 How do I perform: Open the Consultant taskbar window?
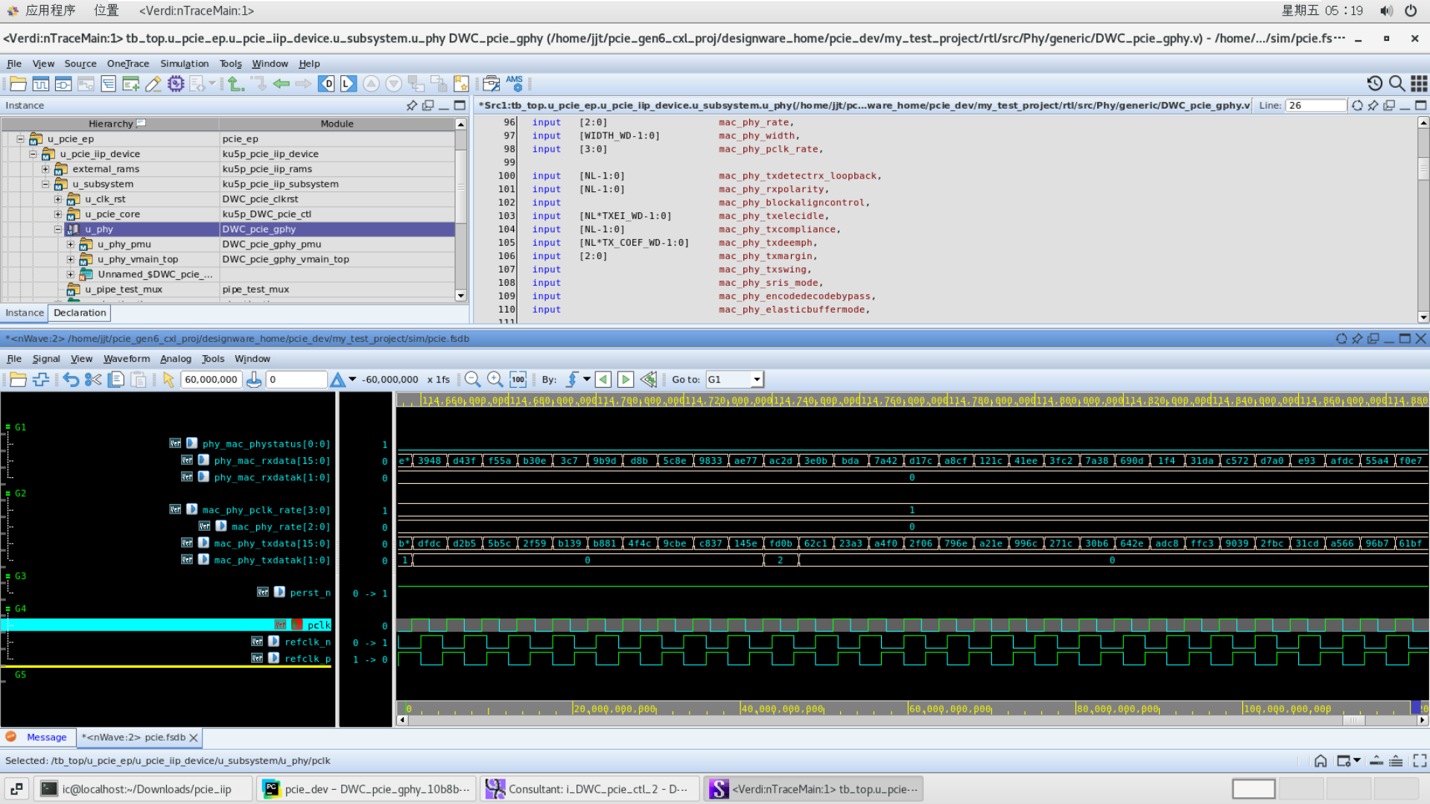pos(588,789)
